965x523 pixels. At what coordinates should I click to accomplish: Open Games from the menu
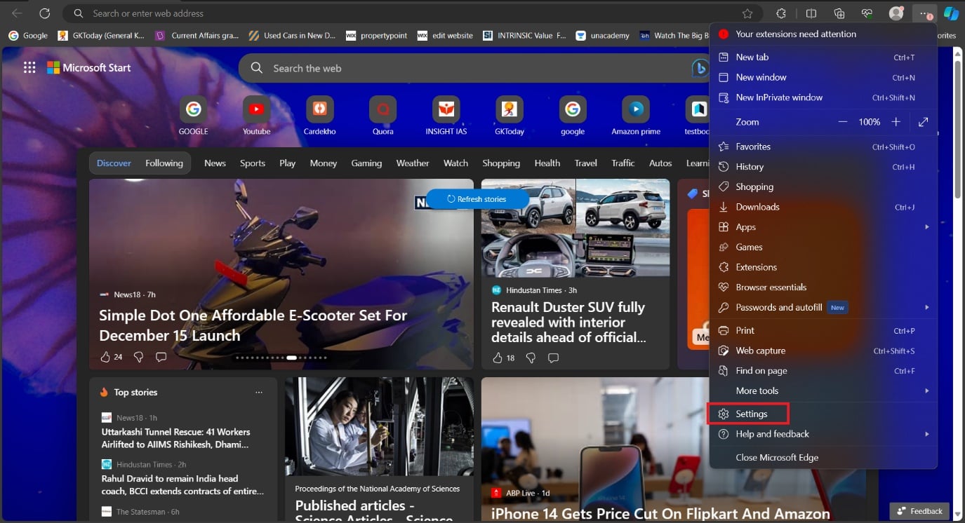[823, 247]
